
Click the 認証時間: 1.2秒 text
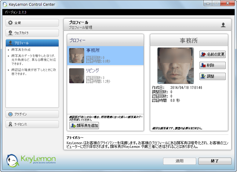[x=98, y=82]
